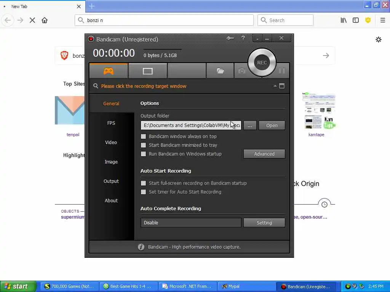Viewport: 390px width, 292px height.
Task: Open the About tab
Action: tap(111, 200)
